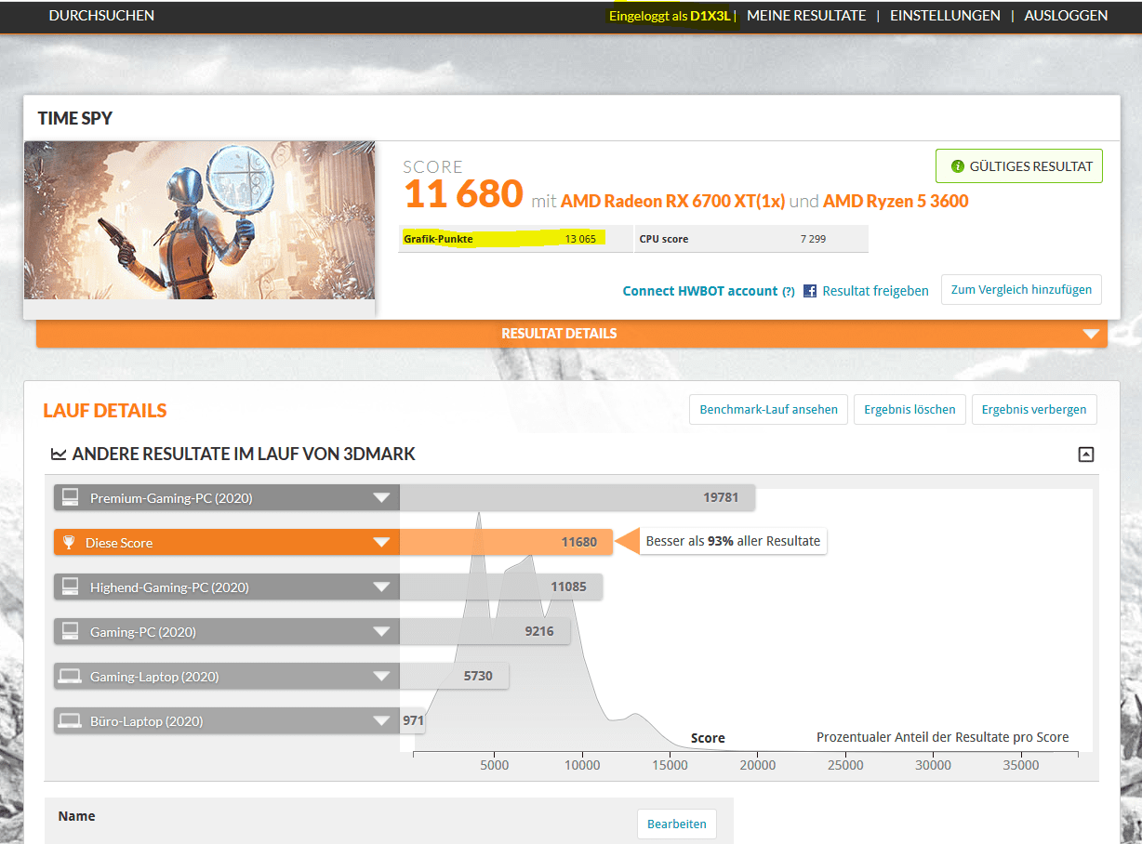The image size is (1142, 844).
Task: Click the Gaming-Laptop laptop icon
Action: pos(70,677)
